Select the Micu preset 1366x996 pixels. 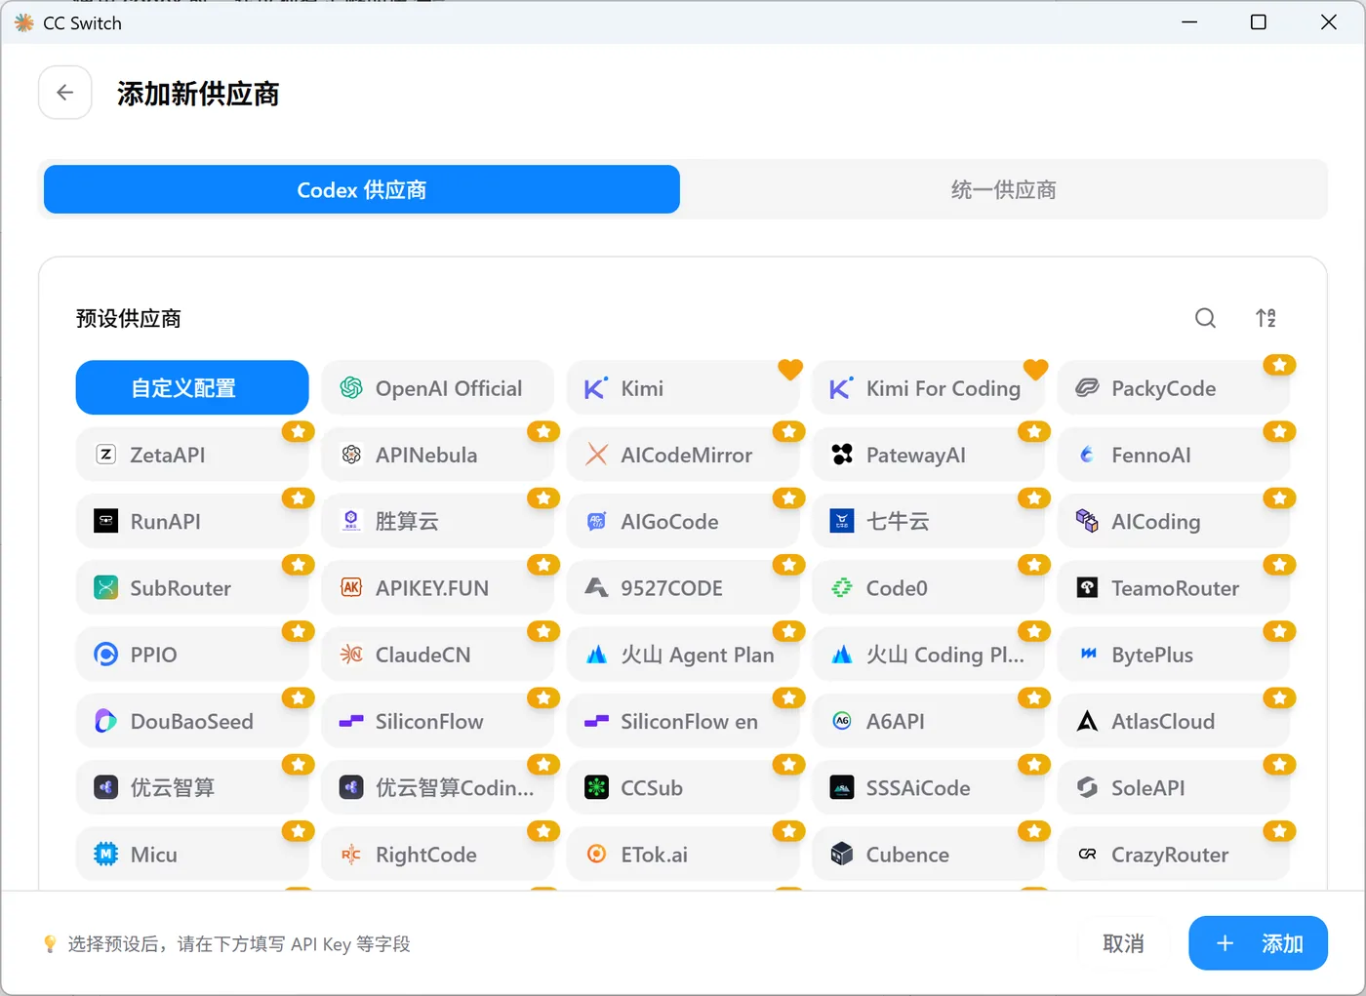[x=192, y=855]
